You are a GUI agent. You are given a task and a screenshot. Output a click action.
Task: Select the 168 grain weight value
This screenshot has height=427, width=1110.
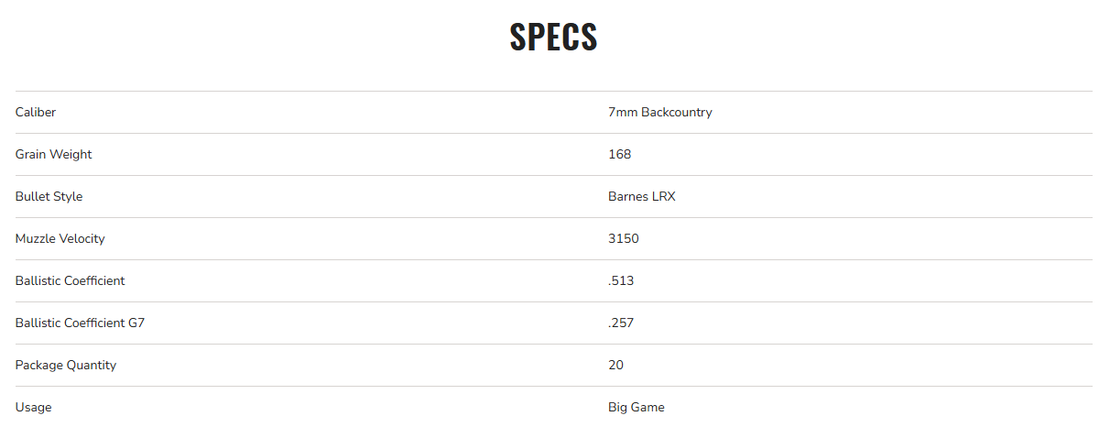click(619, 155)
